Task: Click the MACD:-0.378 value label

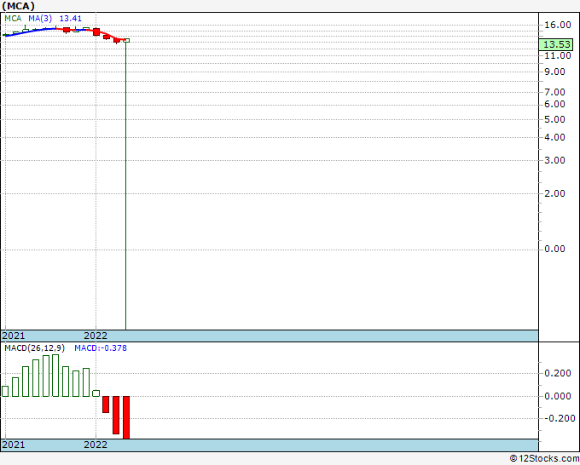Action: [101, 348]
